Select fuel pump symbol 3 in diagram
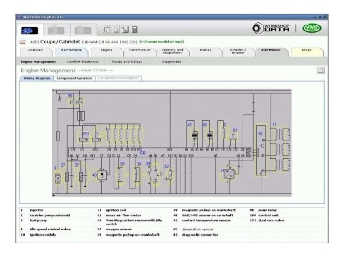The height and width of the screenshot is (258, 344). (58, 177)
